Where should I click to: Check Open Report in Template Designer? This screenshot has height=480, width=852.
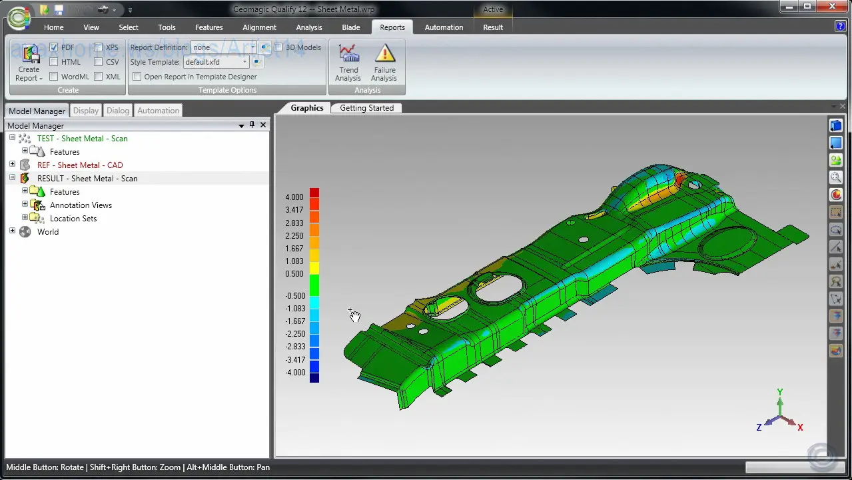point(137,77)
